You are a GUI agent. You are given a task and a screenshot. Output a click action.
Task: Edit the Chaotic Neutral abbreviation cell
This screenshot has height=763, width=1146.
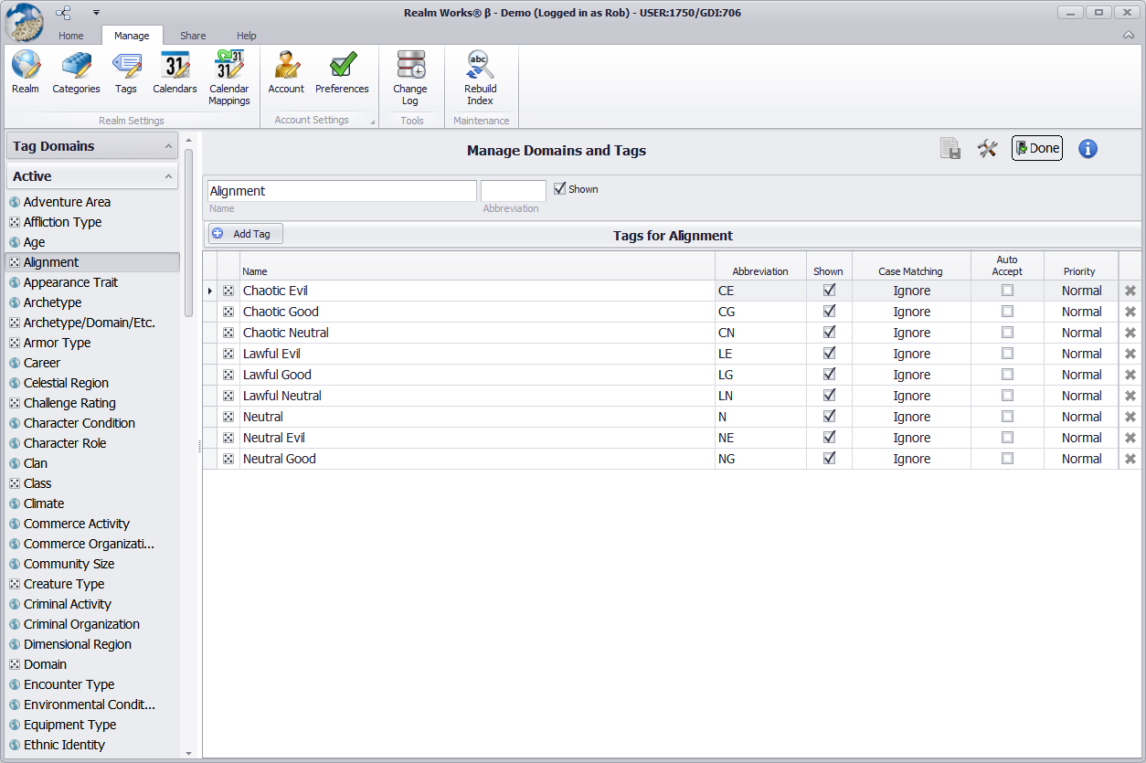(760, 333)
